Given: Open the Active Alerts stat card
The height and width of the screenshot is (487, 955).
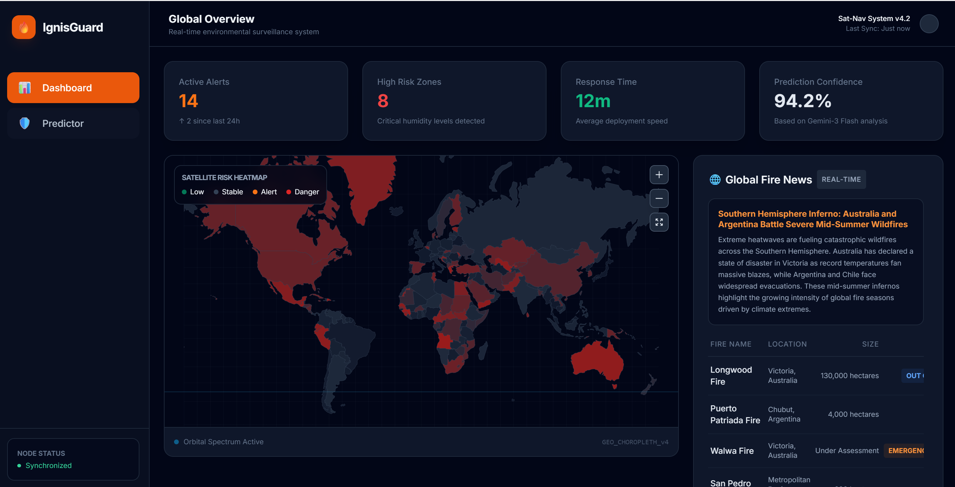Looking at the screenshot, I should coord(255,101).
